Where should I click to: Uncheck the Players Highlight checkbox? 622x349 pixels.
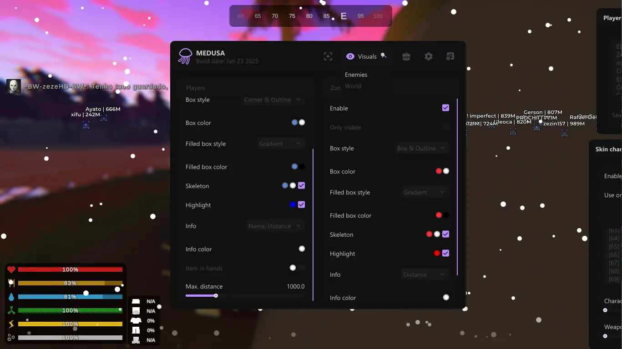click(x=301, y=204)
